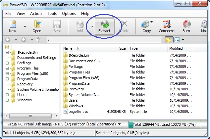The width and height of the screenshot is (210, 139).
Task: Click the Forward navigation arrow
Action: pyautogui.click(x=24, y=40)
